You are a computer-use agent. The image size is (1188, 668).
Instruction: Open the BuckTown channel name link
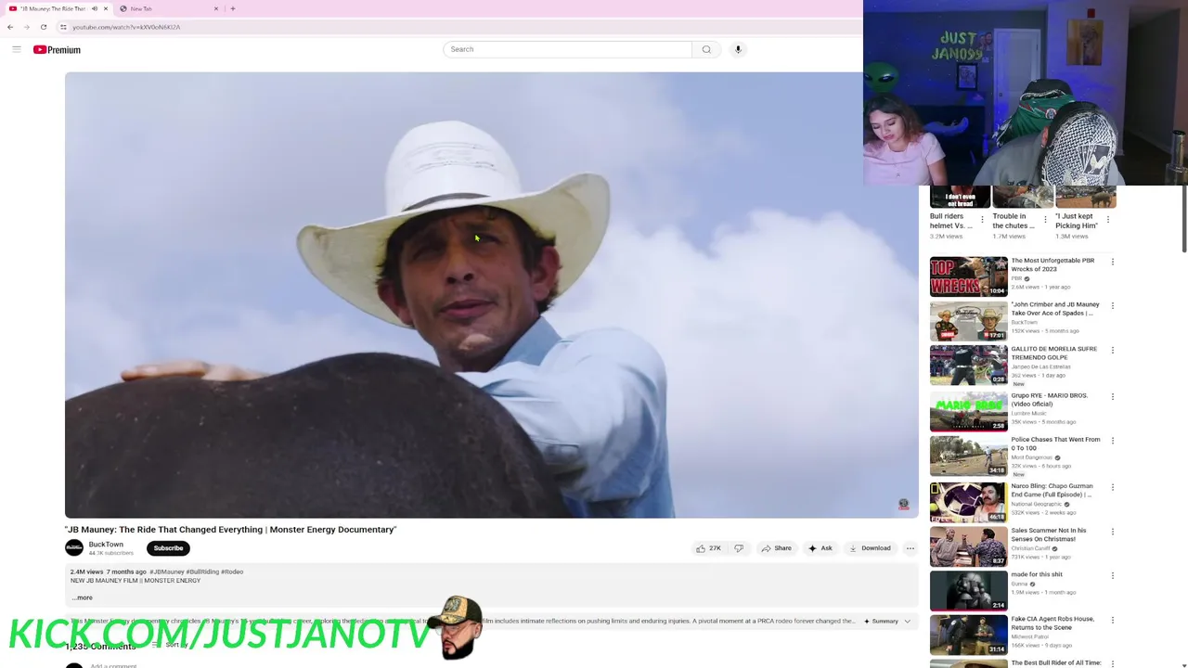coord(106,545)
